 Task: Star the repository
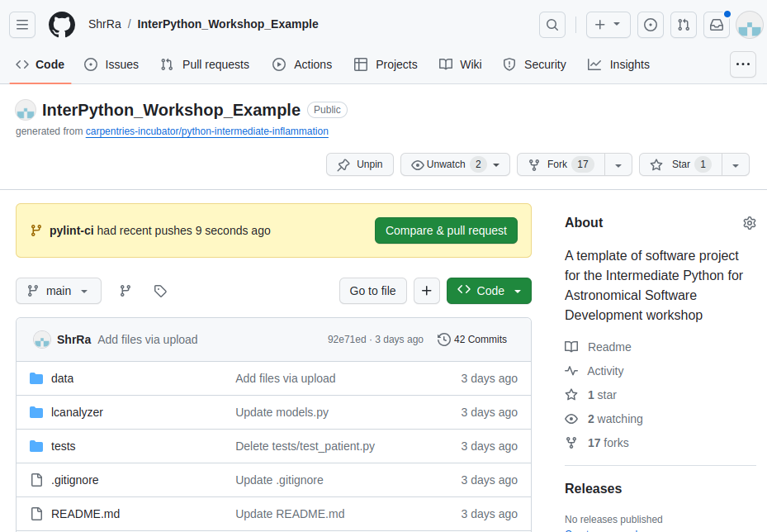pos(681,164)
